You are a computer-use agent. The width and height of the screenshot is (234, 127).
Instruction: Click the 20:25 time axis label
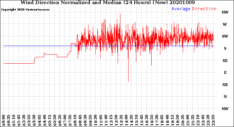pyautogui.click(x=182, y=120)
